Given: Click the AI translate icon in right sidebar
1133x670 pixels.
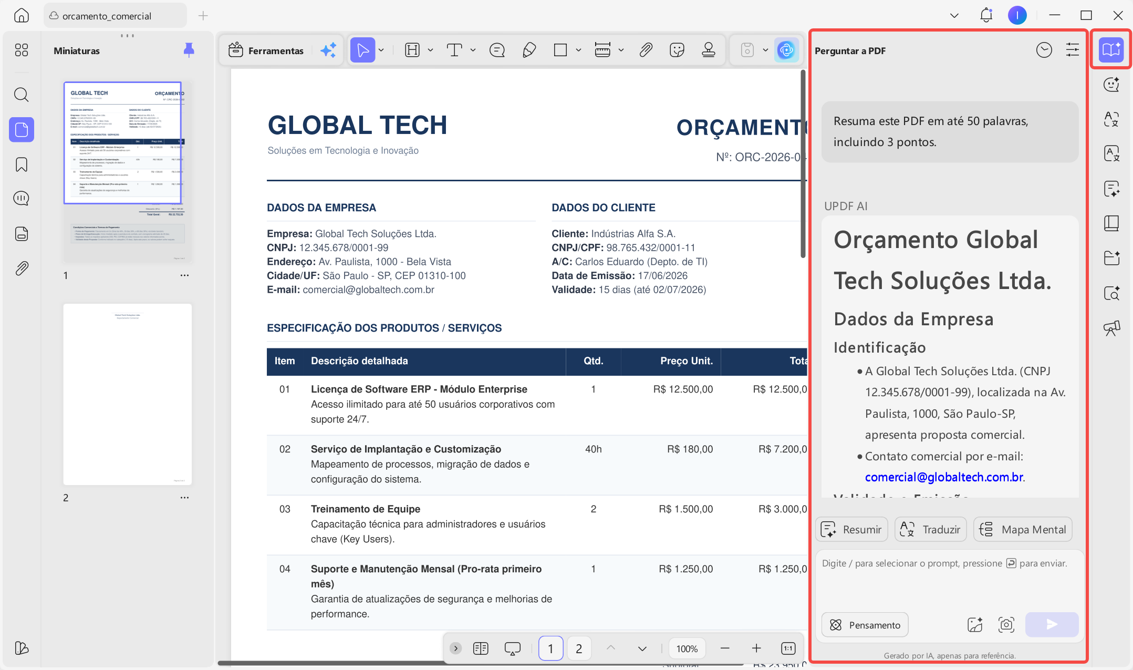Looking at the screenshot, I should (1111, 119).
